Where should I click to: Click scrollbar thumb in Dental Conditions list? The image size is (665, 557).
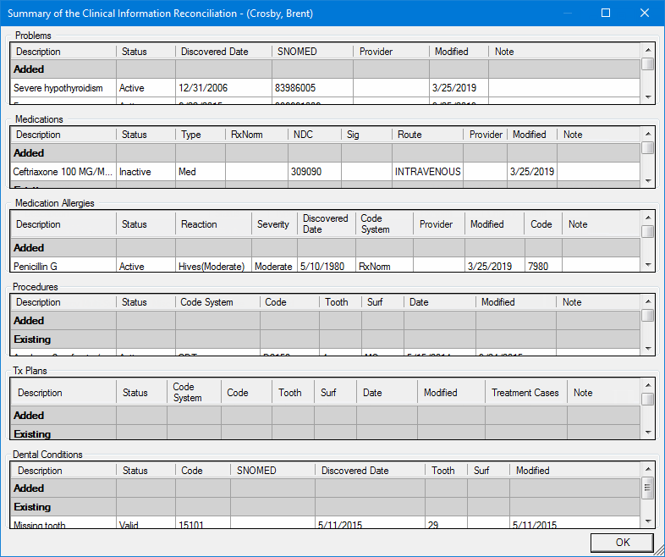(x=647, y=488)
